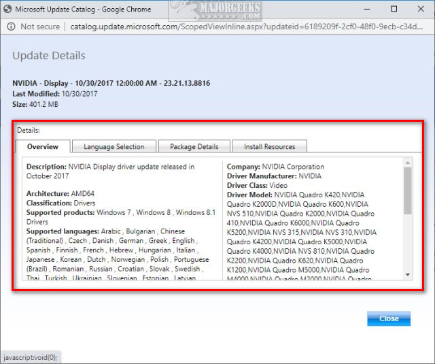The width and height of the screenshot is (435, 364).
Task: Click the Not secure site info icon
Action: point(11,27)
